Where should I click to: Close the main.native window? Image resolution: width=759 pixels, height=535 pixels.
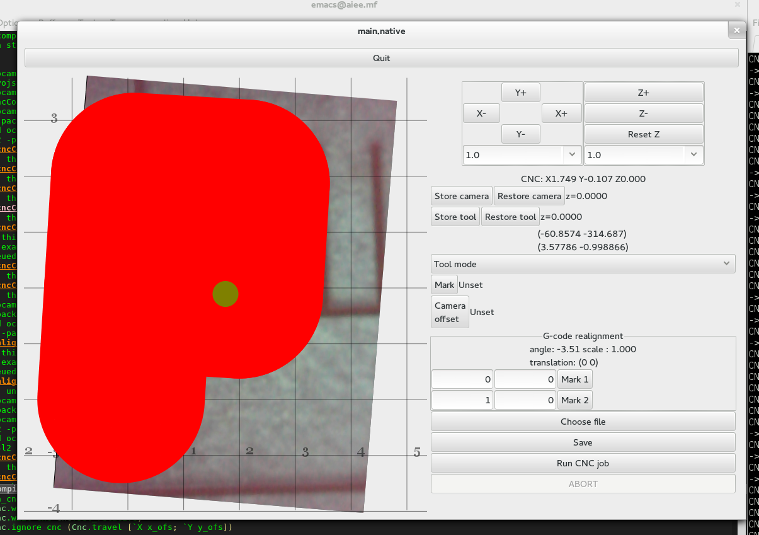[x=737, y=30]
